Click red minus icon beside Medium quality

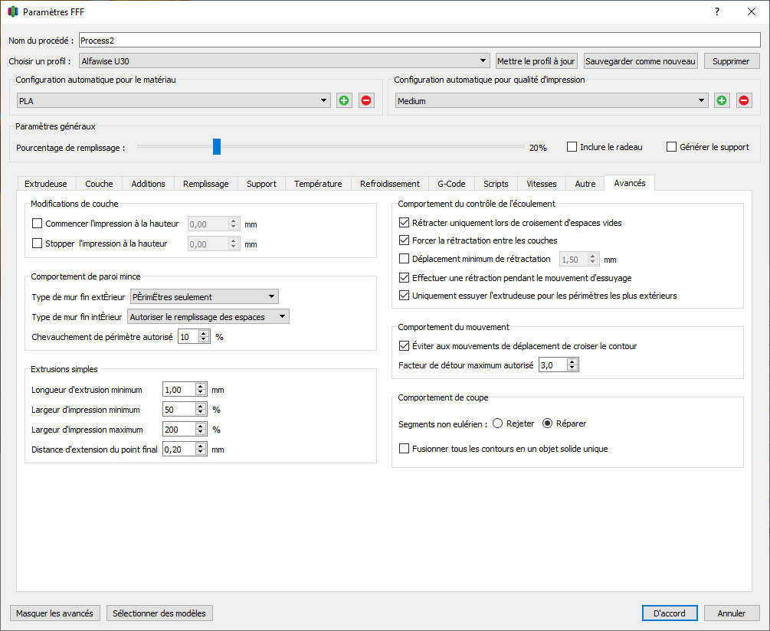tap(744, 100)
